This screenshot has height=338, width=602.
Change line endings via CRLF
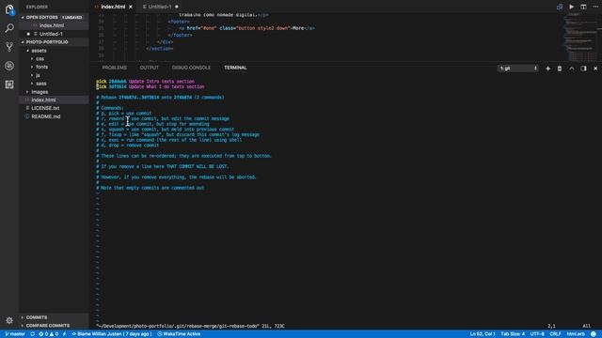pos(555,334)
